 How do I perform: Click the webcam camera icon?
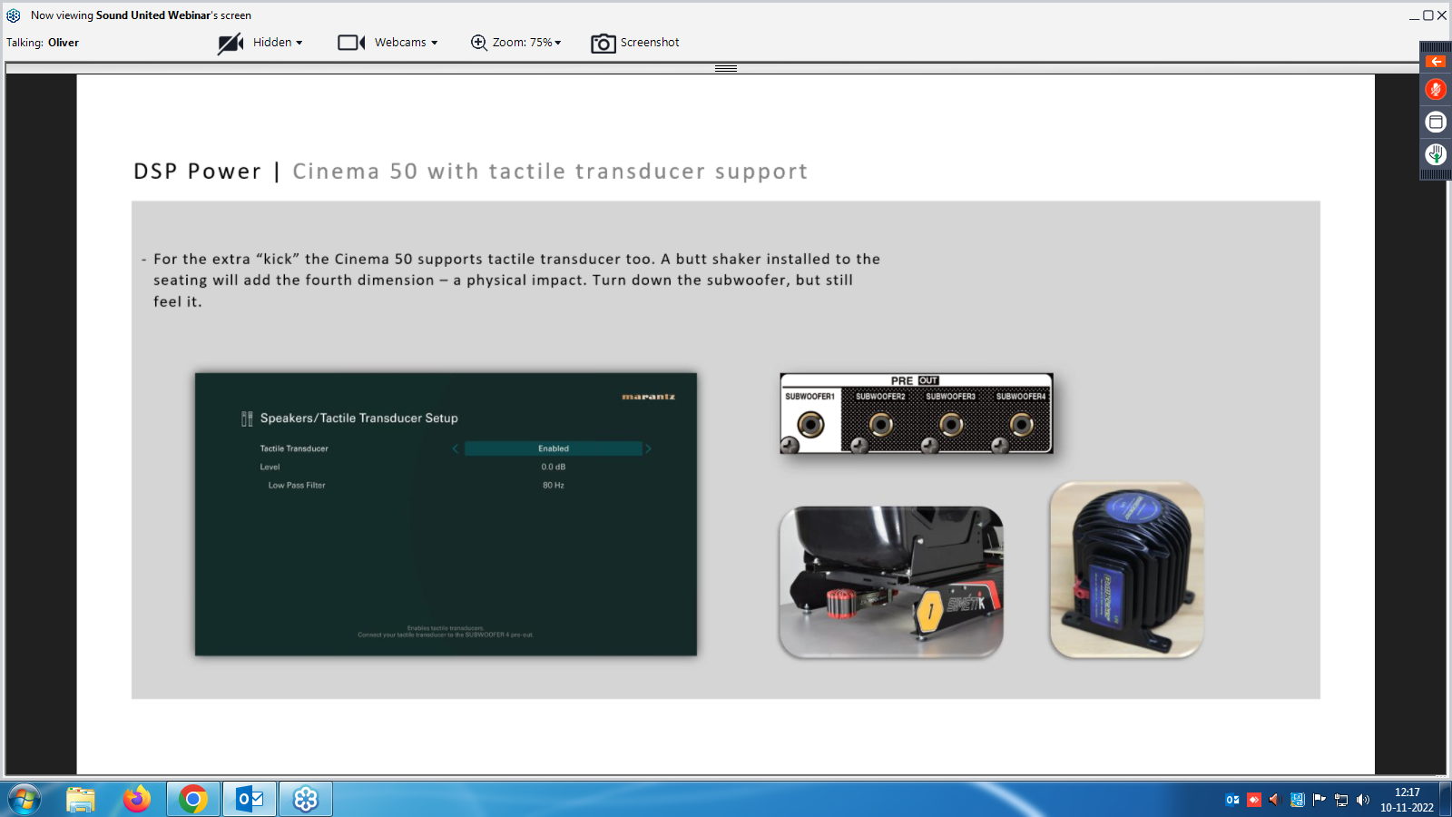point(351,43)
